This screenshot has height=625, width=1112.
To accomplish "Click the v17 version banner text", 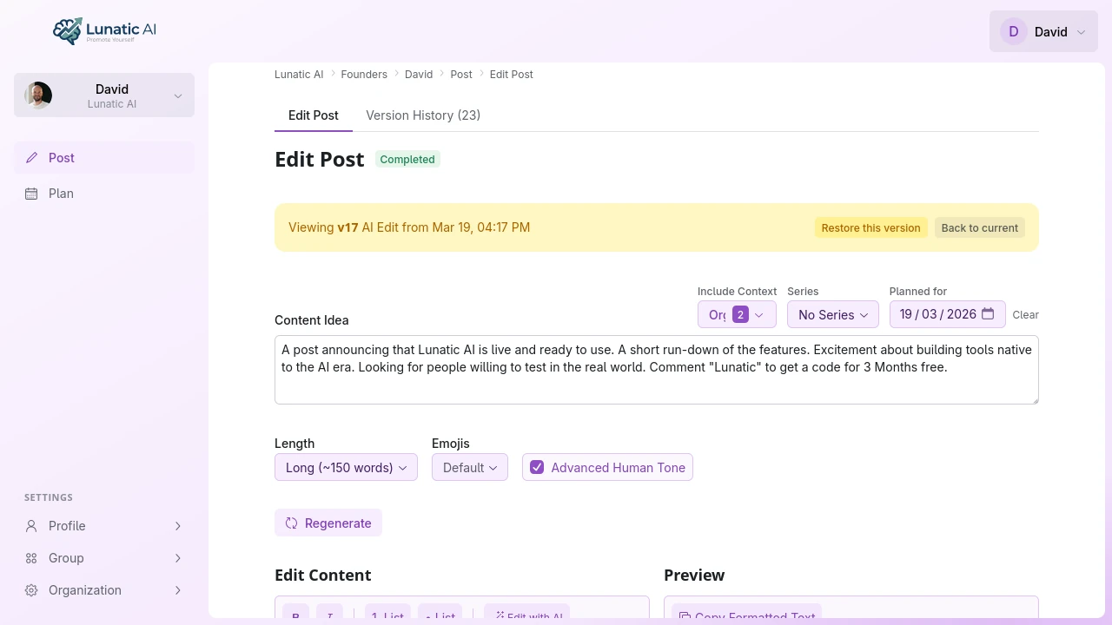I will click(x=409, y=227).
